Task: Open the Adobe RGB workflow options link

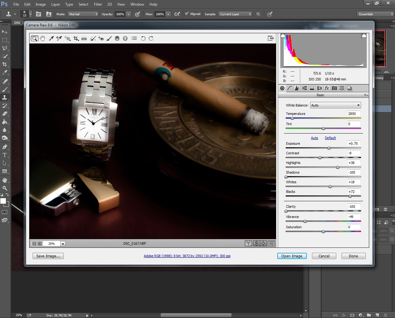Action: click(x=187, y=256)
